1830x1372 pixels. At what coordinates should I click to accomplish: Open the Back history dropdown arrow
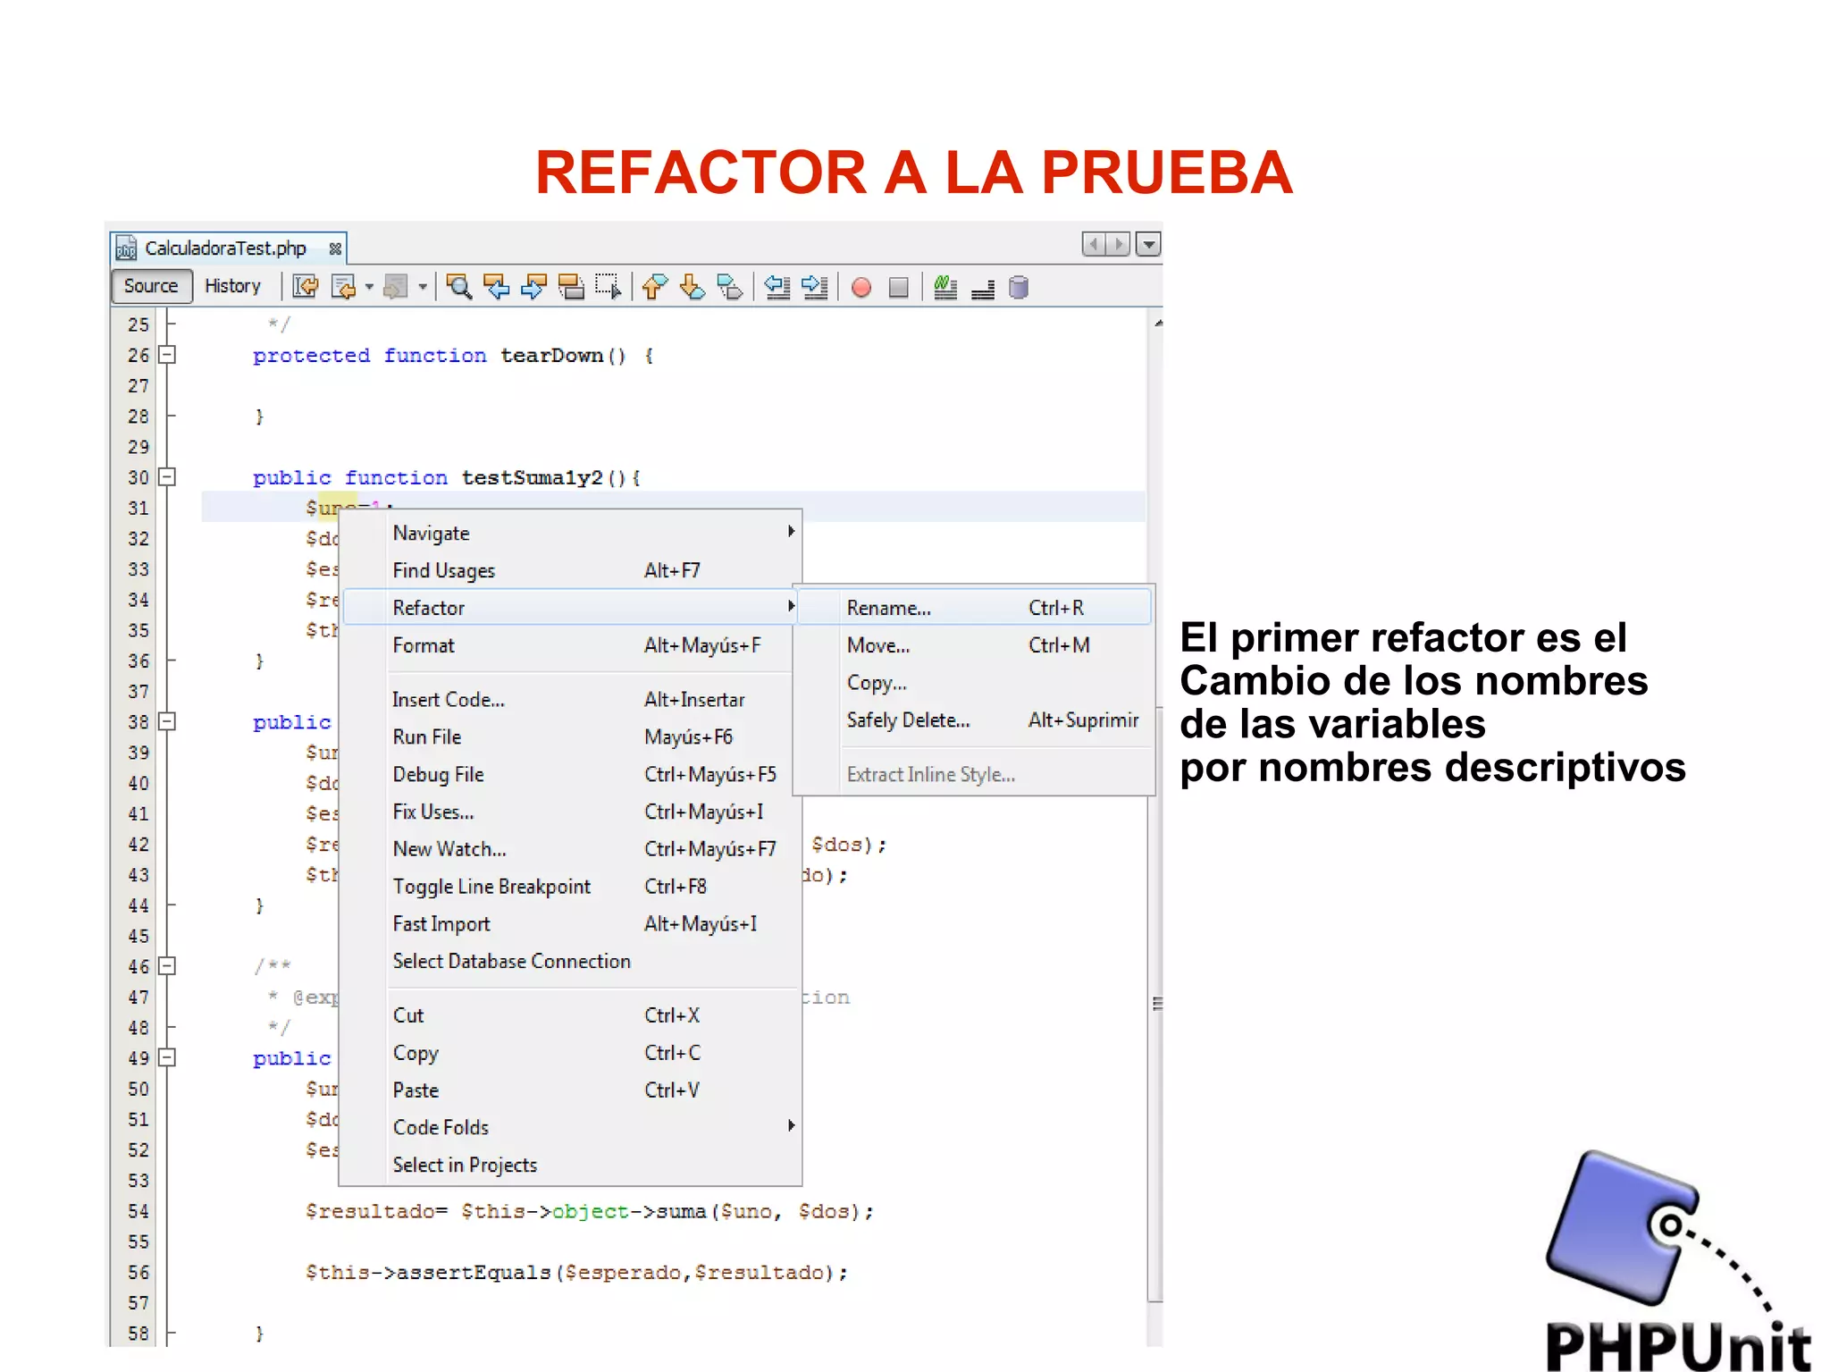click(368, 287)
